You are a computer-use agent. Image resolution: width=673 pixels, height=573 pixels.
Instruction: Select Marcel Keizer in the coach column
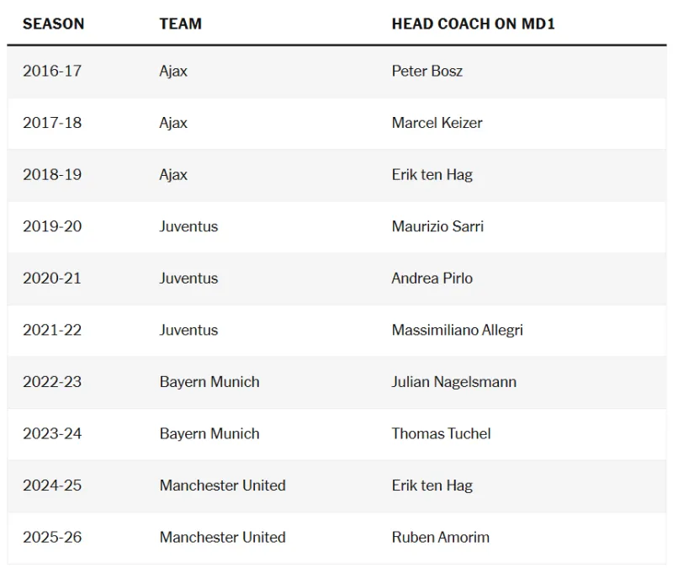click(x=437, y=123)
